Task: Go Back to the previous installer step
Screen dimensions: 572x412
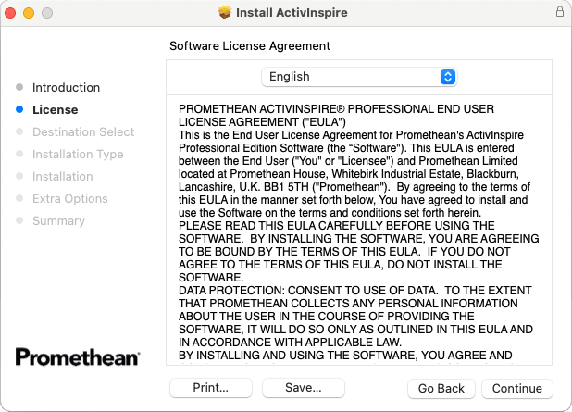Action: coord(441,387)
